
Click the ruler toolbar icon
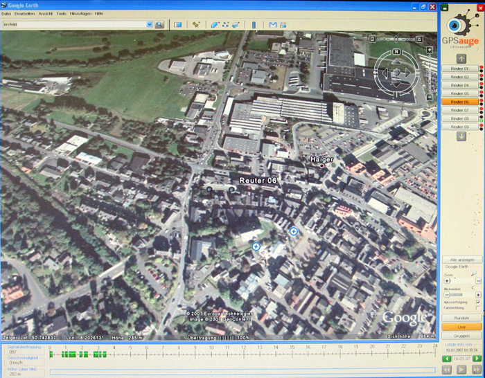pos(254,24)
